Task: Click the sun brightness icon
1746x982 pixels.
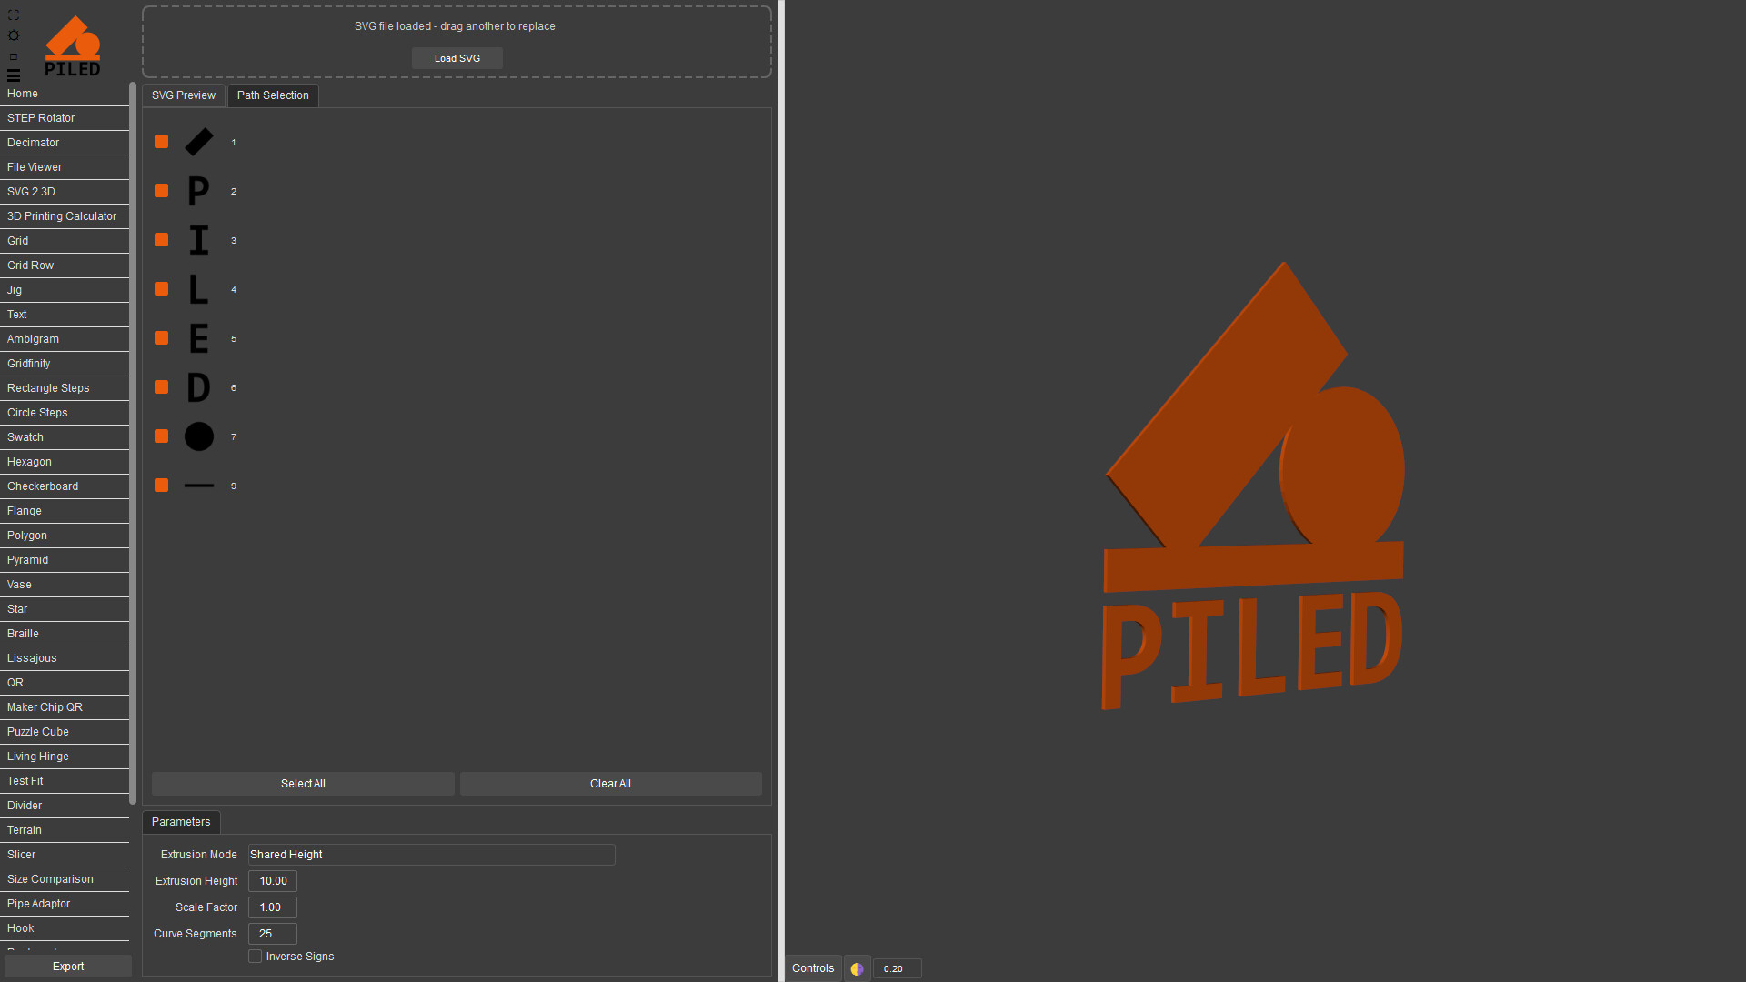Action: pos(13,35)
